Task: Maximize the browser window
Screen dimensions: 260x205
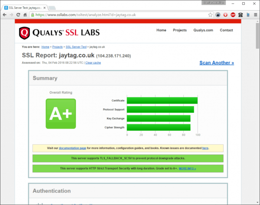Action: pos(244,3)
